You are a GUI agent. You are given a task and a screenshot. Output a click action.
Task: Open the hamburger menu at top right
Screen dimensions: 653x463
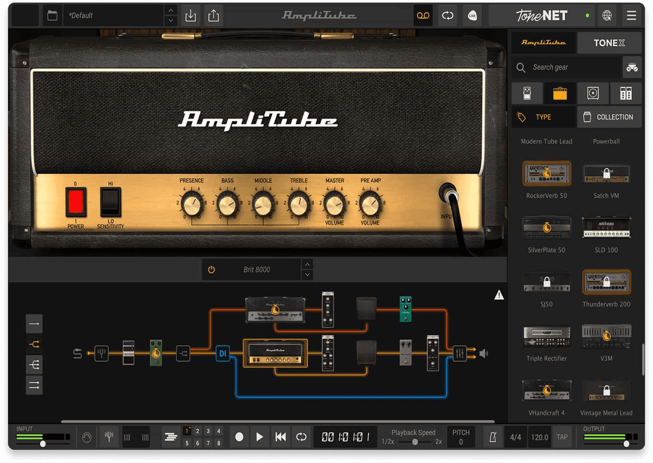631,15
